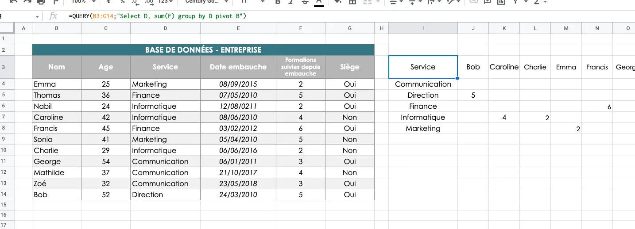
Task: Click the fx function icon
Action: pos(53,16)
